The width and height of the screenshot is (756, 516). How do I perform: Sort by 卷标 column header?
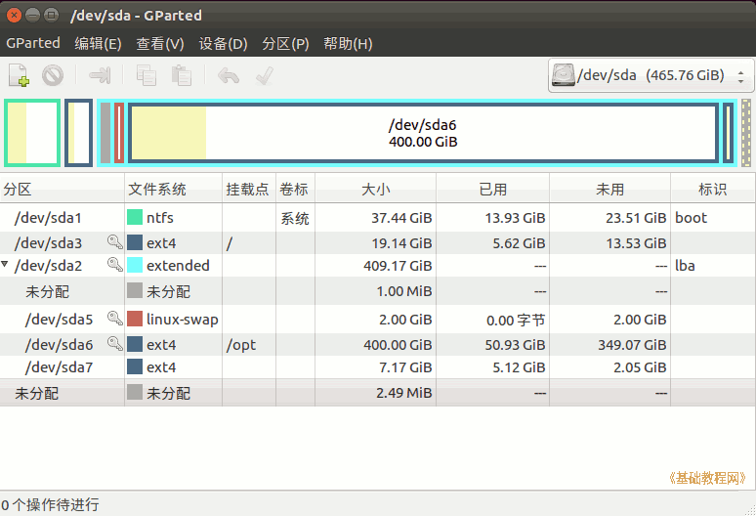295,189
